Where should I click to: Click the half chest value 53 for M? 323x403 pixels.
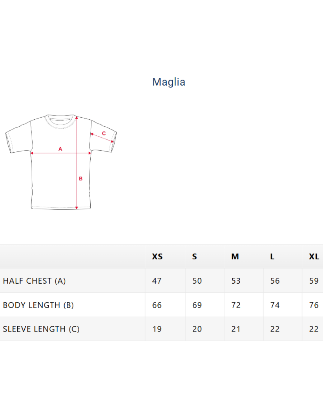(236, 281)
